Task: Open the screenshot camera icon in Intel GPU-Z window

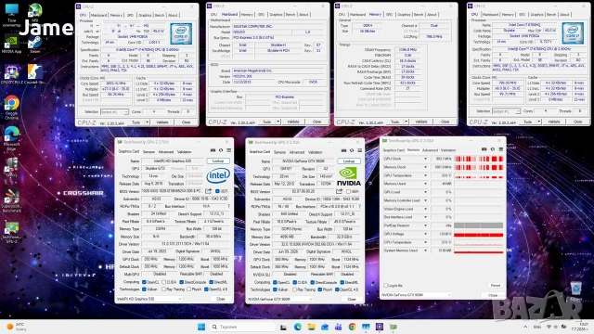Action: (213, 150)
